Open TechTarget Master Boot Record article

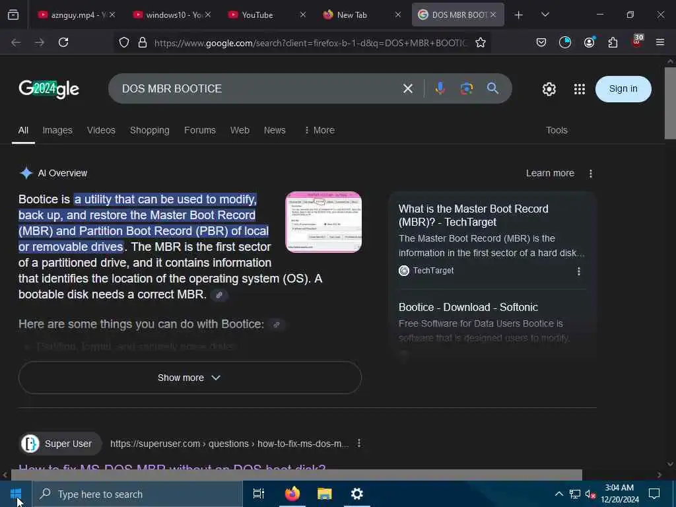coord(473,215)
